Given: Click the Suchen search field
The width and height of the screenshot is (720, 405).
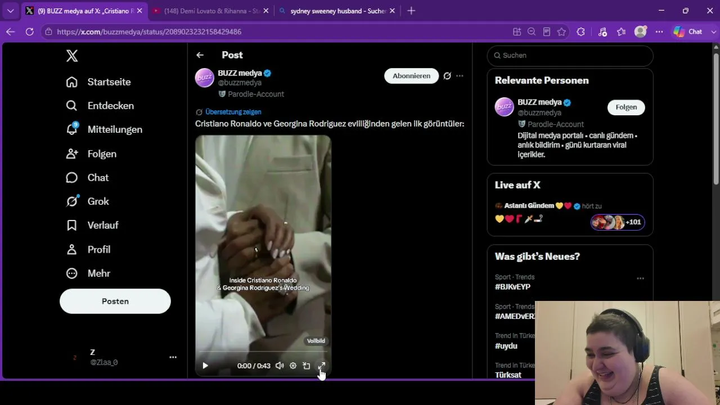Looking at the screenshot, I should point(570,56).
